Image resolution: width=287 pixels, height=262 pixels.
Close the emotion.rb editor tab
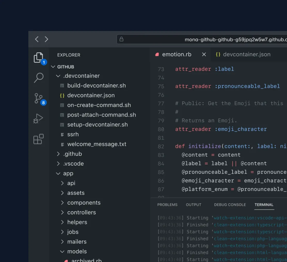(x=204, y=54)
